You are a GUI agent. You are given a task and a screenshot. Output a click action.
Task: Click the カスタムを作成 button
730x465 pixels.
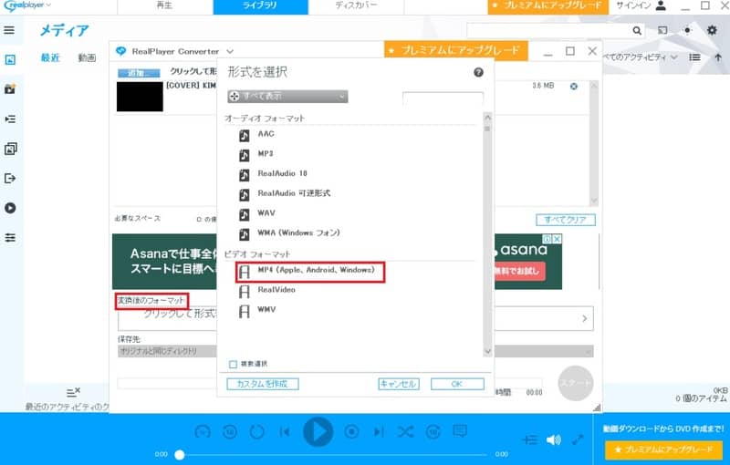click(x=263, y=384)
